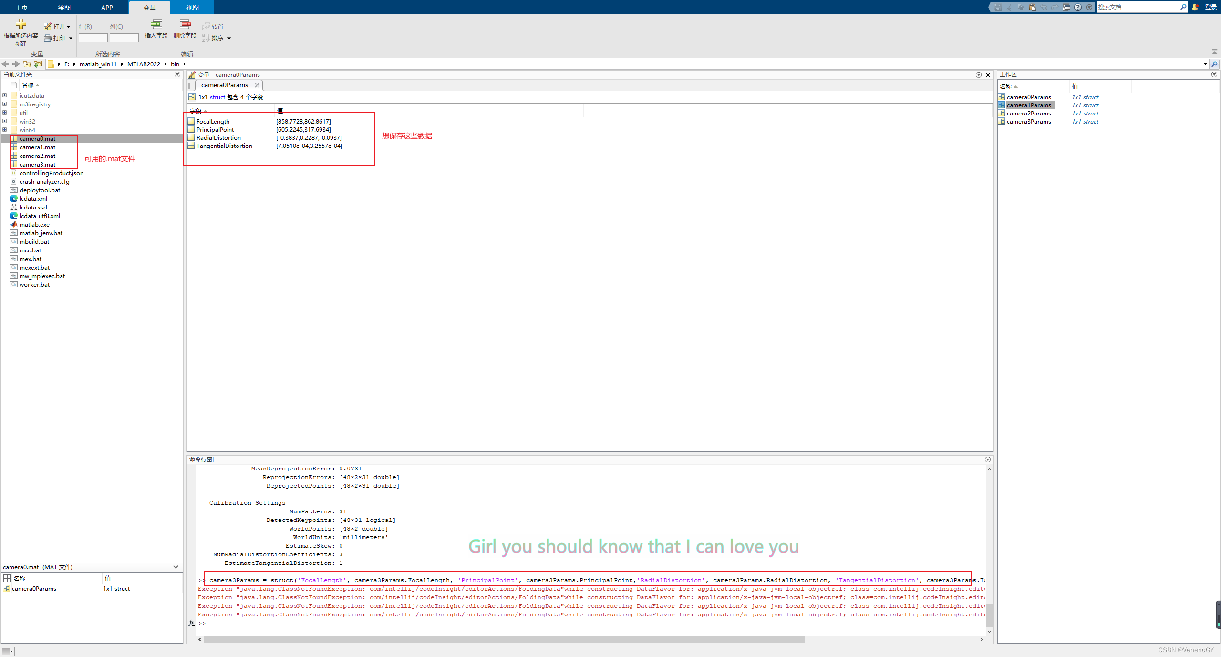Click the struct hyperlink in variable header

pos(217,97)
